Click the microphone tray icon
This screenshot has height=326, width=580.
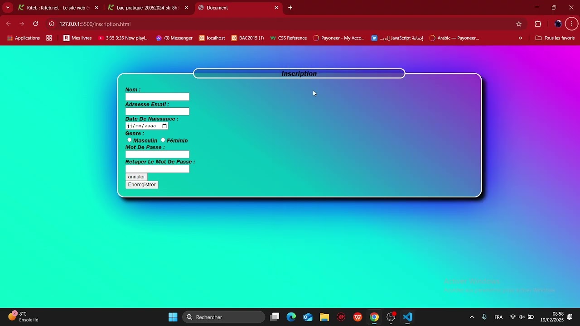484,317
